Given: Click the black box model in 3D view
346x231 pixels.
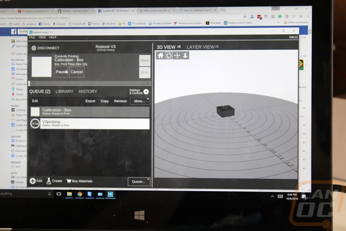Looking at the screenshot, I should (x=225, y=111).
